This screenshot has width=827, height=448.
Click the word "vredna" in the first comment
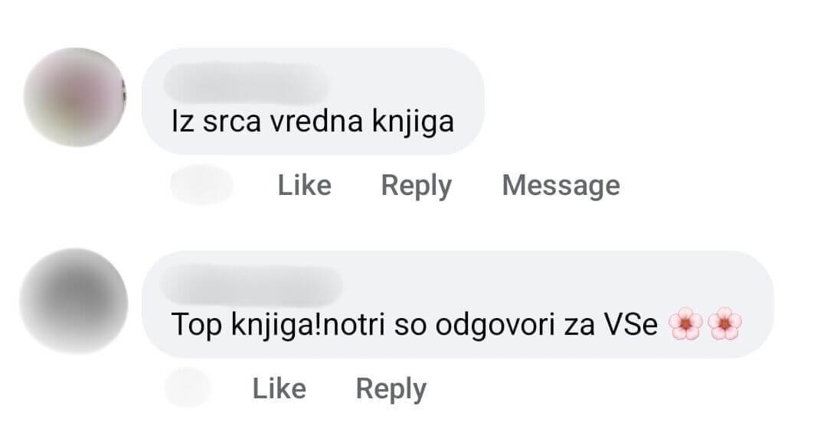pos(316,122)
